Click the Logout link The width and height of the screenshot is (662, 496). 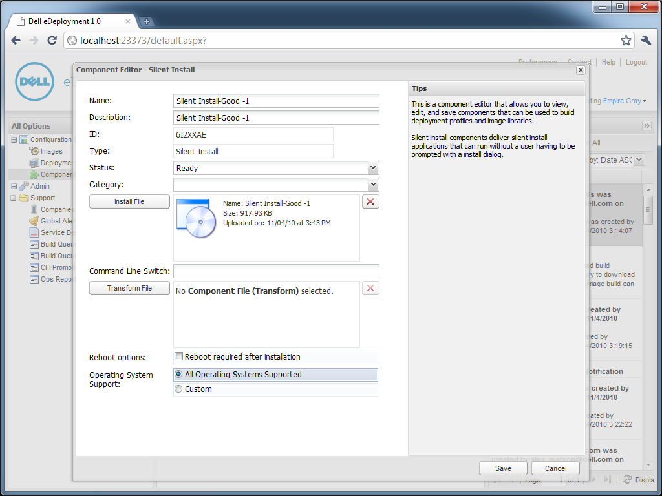[x=636, y=62]
